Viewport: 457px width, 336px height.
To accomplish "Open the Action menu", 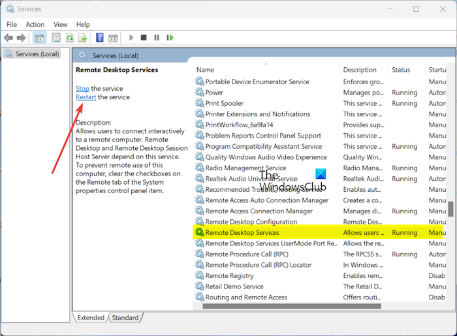I will pos(35,24).
